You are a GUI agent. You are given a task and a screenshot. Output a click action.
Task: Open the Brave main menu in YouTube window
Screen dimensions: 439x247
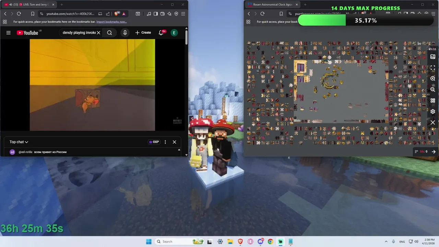(x=183, y=14)
